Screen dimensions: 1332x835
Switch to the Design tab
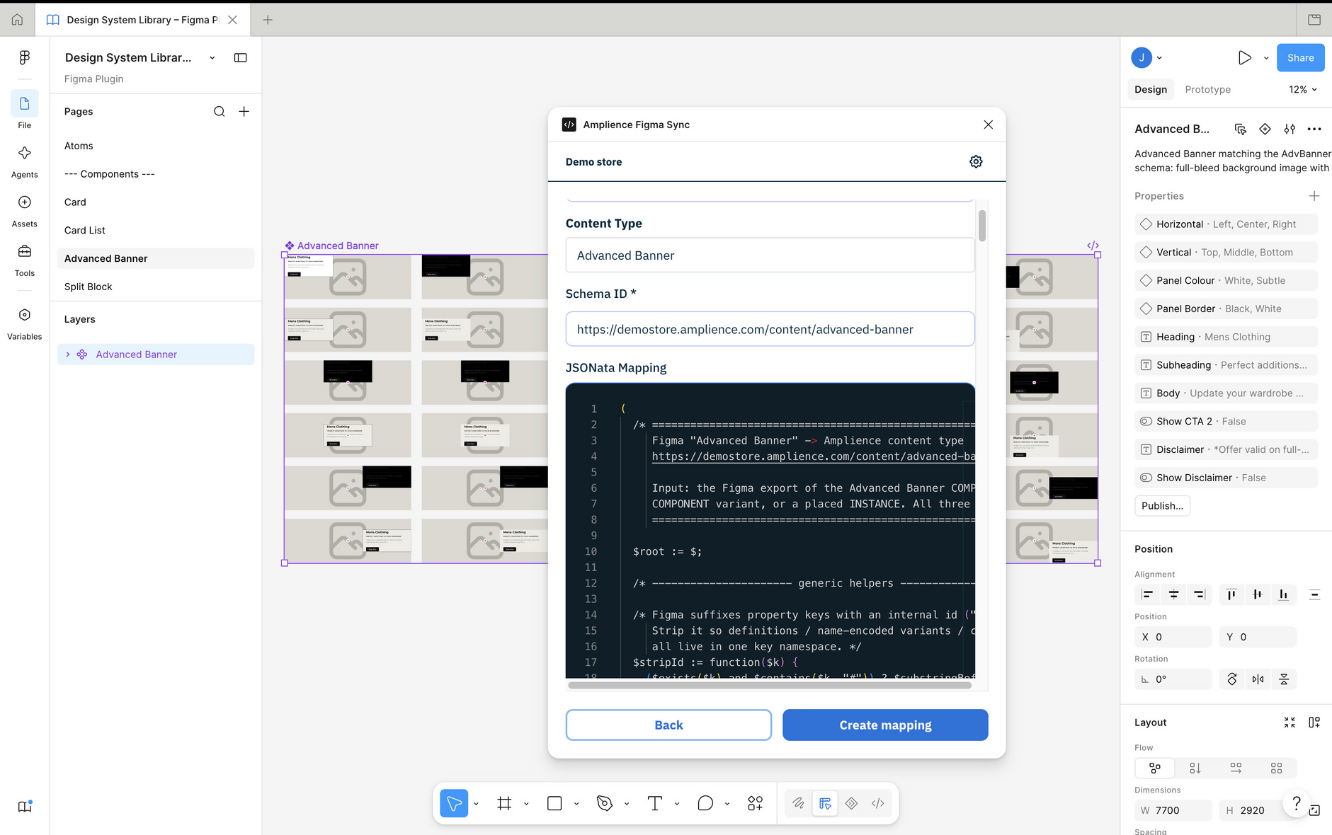pyautogui.click(x=1150, y=90)
